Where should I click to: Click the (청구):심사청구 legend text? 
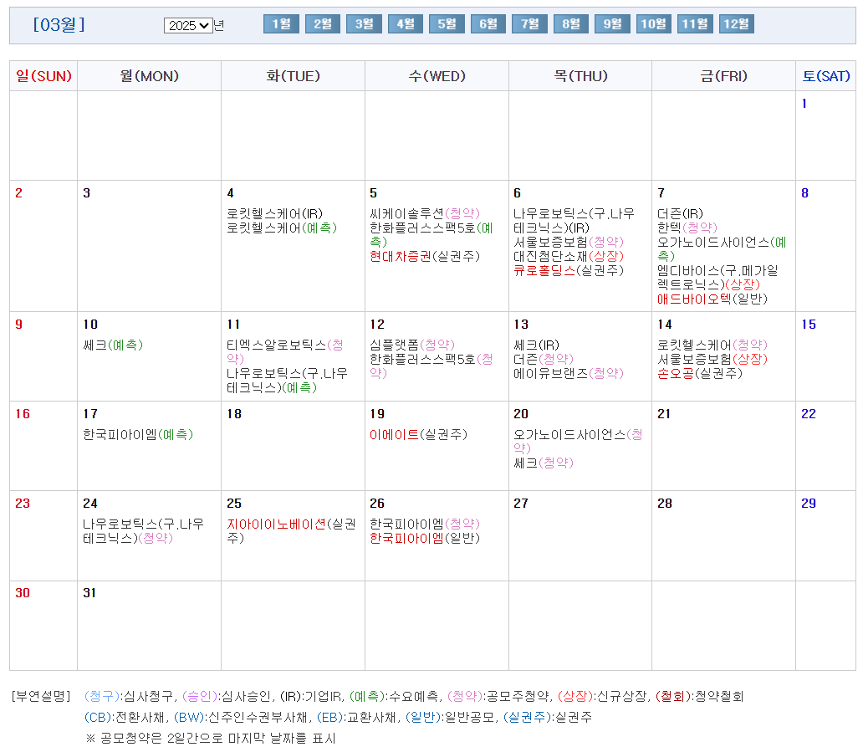coord(129,696)
